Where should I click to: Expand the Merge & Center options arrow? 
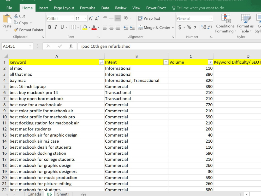pyautogui.click(x=173, y=27)
